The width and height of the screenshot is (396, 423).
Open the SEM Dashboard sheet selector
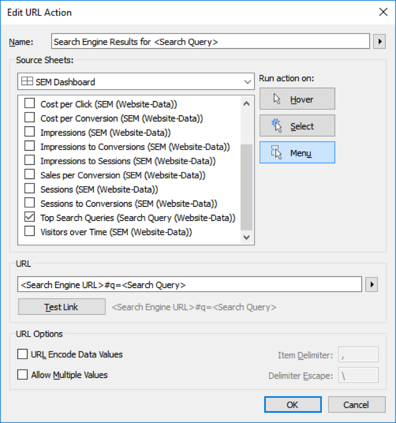click(x=247, y=81)
